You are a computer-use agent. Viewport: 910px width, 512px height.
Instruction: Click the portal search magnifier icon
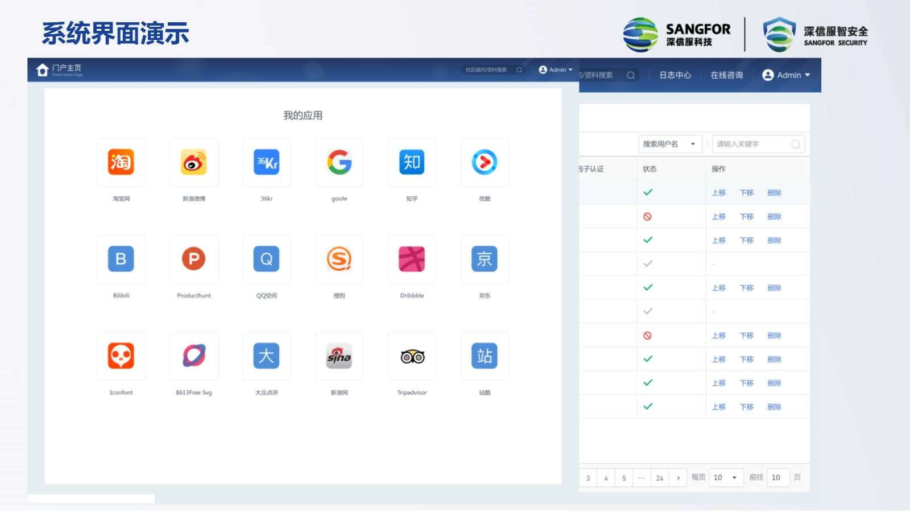click(x=519, y=70)
